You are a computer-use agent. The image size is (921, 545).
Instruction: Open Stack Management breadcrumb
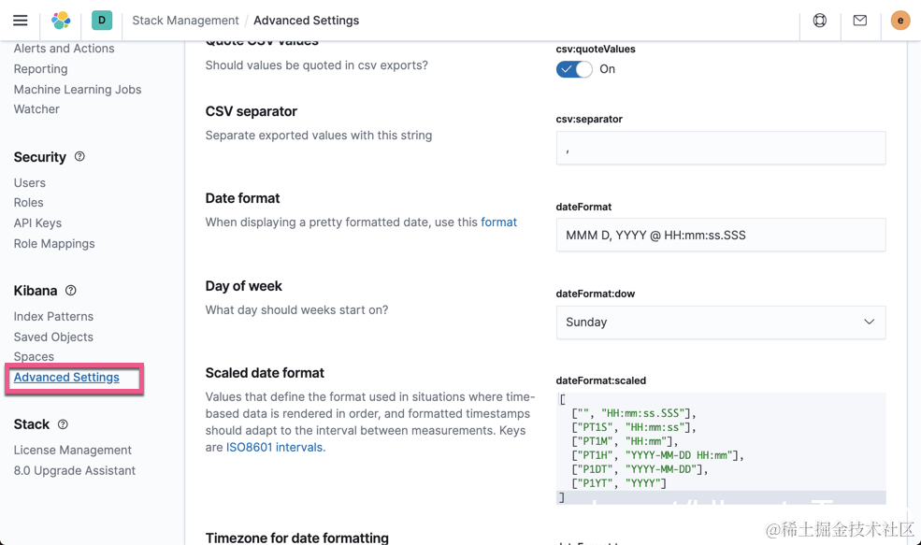(x=185, y=21)
